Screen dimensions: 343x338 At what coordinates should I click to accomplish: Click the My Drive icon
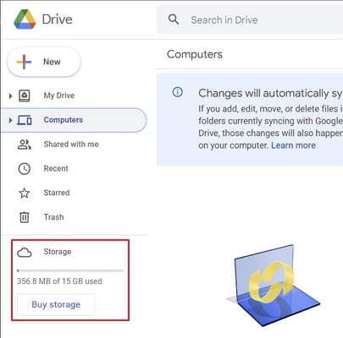coord(25,95)
